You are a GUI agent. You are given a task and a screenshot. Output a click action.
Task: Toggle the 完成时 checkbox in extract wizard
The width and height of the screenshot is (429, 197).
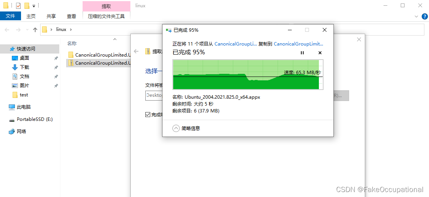(x=148, y=115)
